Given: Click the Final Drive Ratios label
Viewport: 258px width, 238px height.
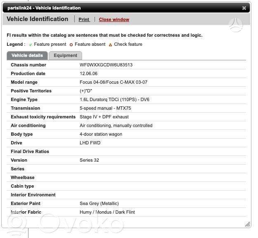Looking at the screenshot, I should [30, 151].
